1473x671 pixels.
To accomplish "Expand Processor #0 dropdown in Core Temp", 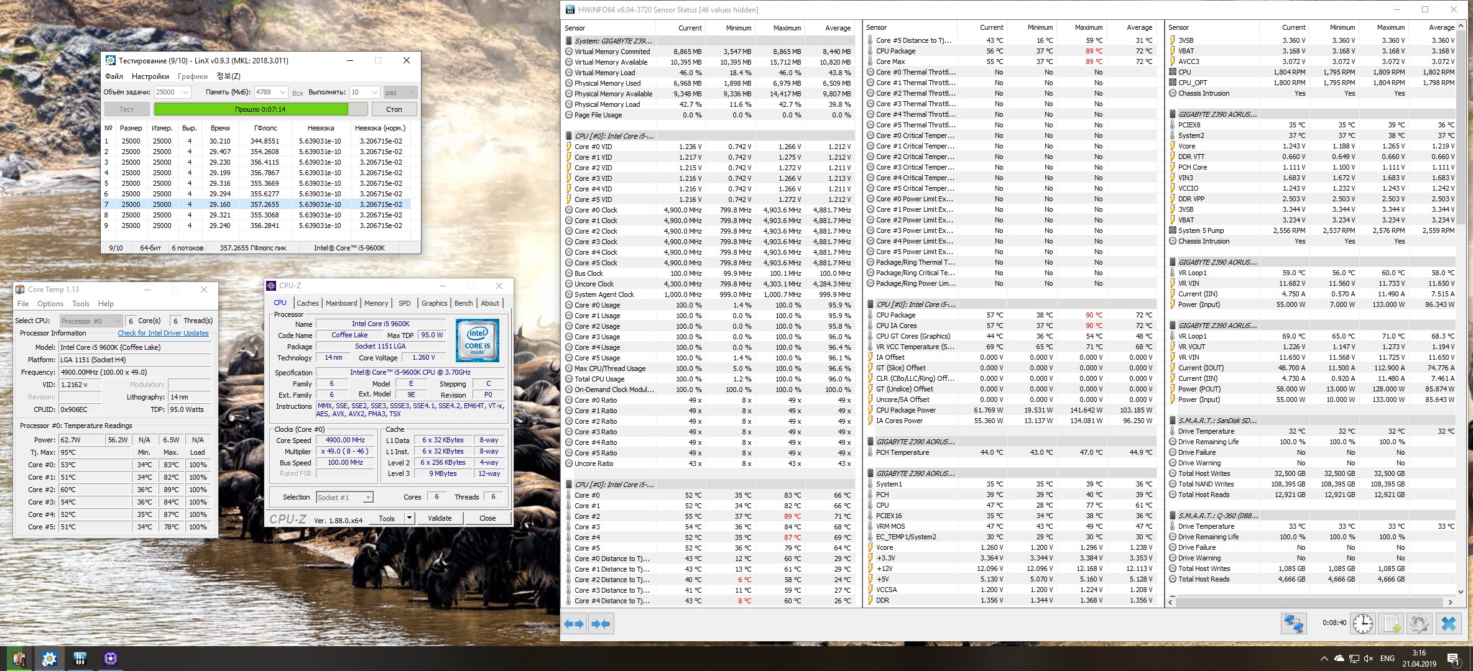I will click(x=117, y=321).
